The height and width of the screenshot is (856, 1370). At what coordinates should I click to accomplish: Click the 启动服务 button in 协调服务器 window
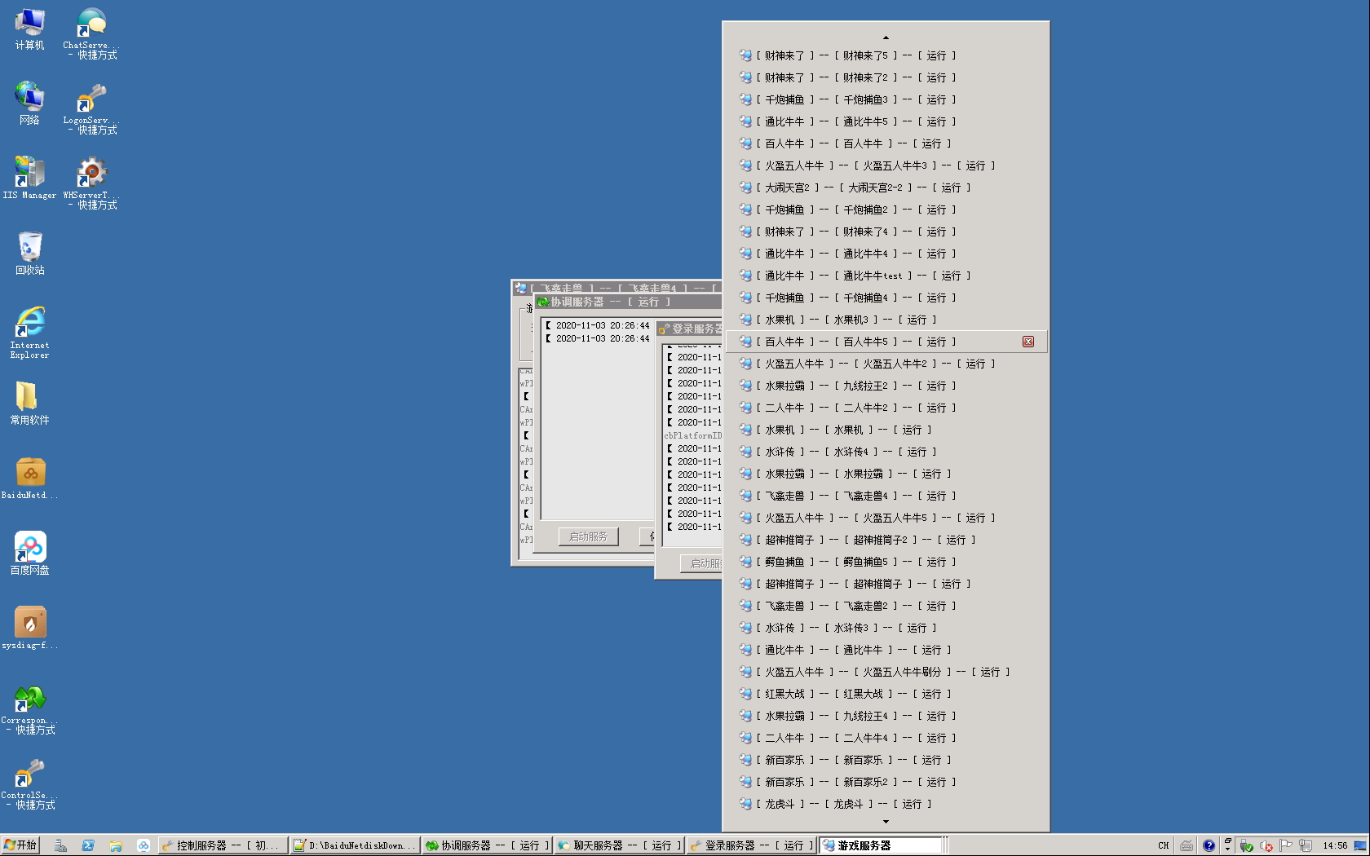[x=588, y=536]
